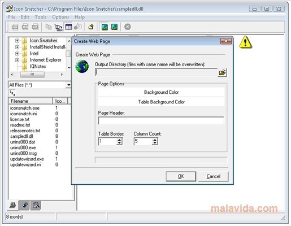Click the second teal picture toolbar icon
This screenshot has width=291, height=226.
[115, 27]
